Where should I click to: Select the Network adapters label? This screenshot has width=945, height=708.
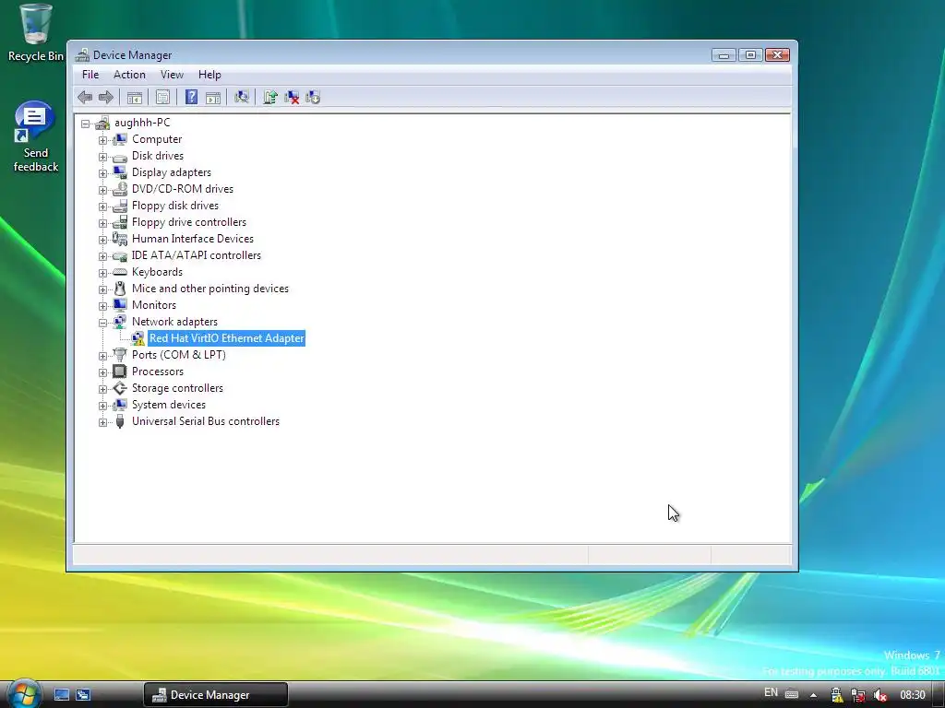pyautogui.click(x=174, y=322)
